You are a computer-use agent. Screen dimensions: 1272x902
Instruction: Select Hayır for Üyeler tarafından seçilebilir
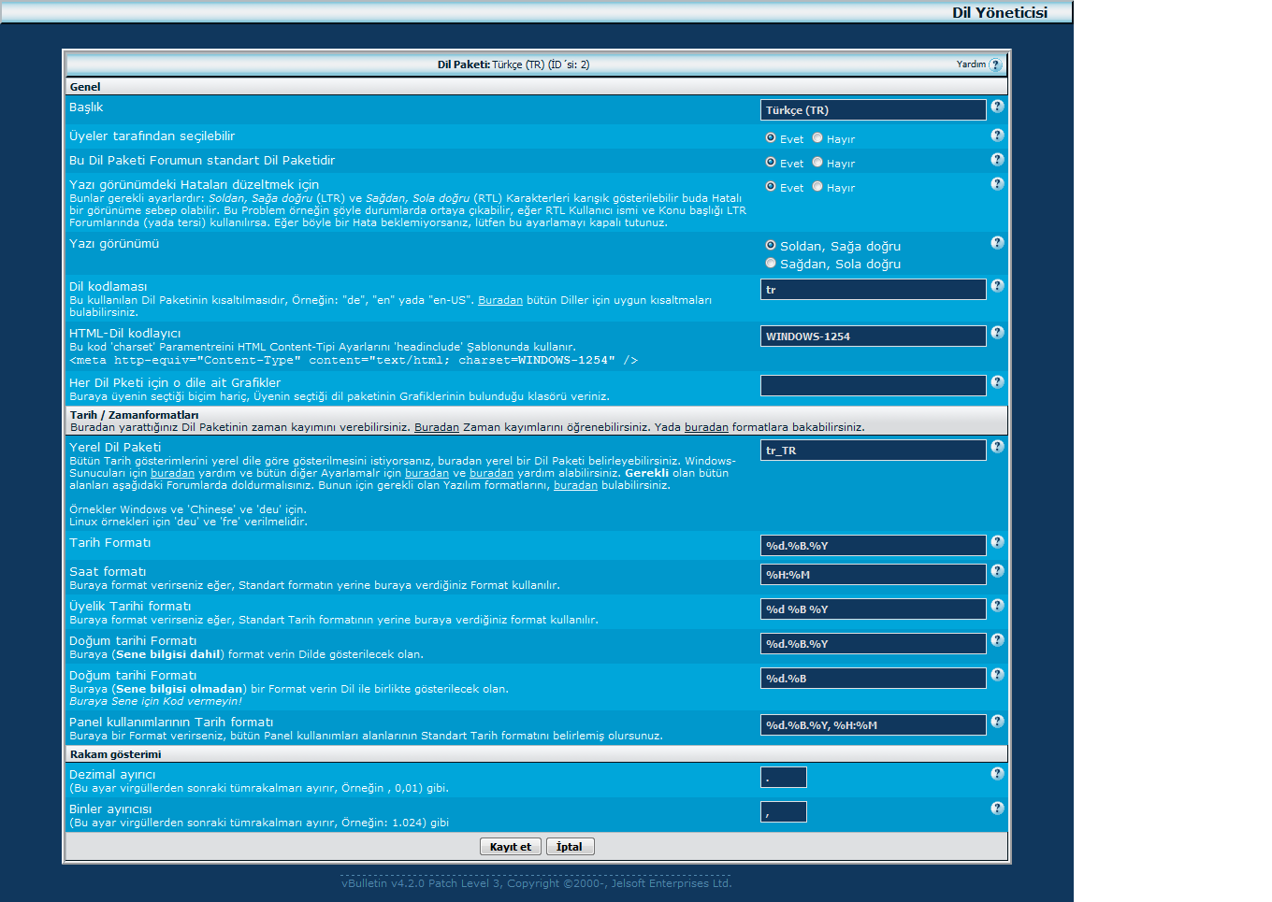pos(817,138)
